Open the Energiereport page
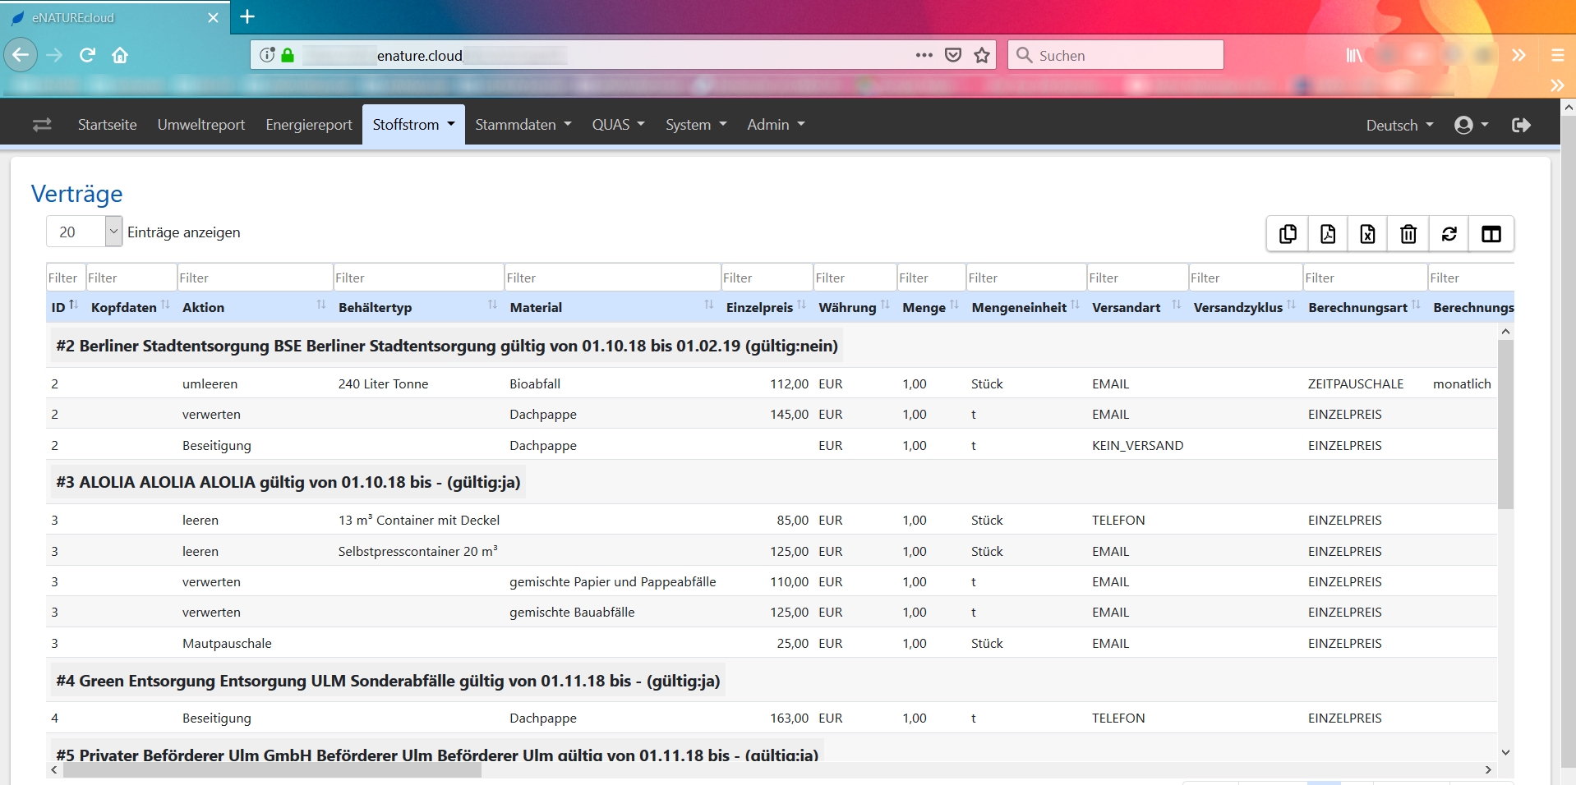 click(309, 125)
